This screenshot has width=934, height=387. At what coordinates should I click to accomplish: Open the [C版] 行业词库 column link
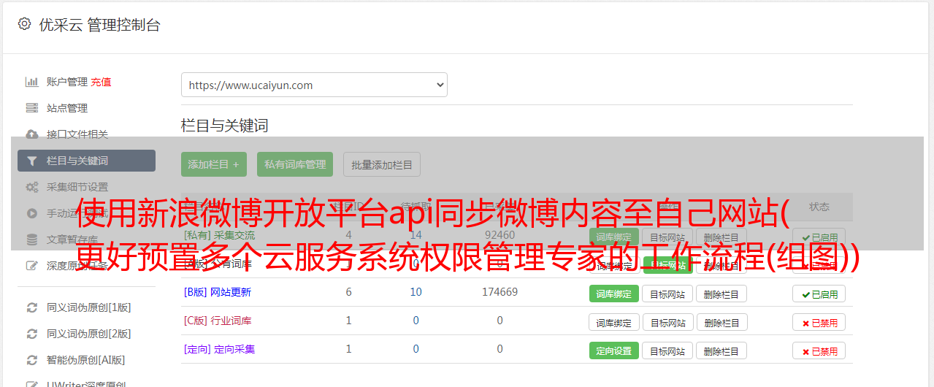(x=218, y=321)
